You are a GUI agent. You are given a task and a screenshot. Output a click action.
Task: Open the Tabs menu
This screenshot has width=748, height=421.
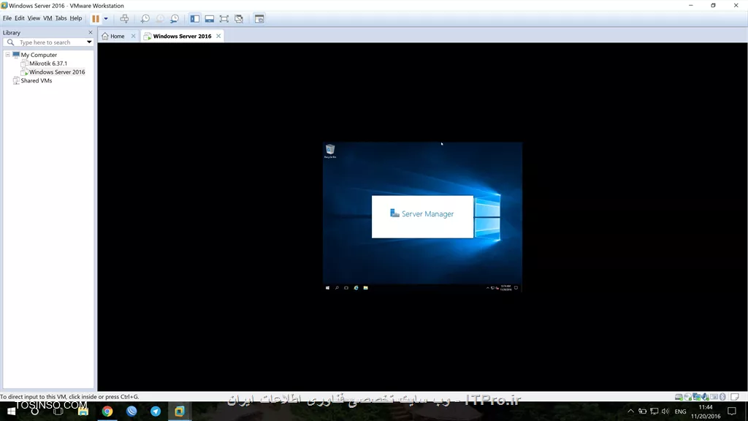pyautogui.click(x=61, y=18)
